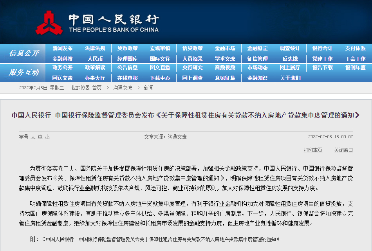Click the timestamp 2022-02-08 15:00:07
The height and width of the screenshot is (251, 372).
tap(330, 137)
